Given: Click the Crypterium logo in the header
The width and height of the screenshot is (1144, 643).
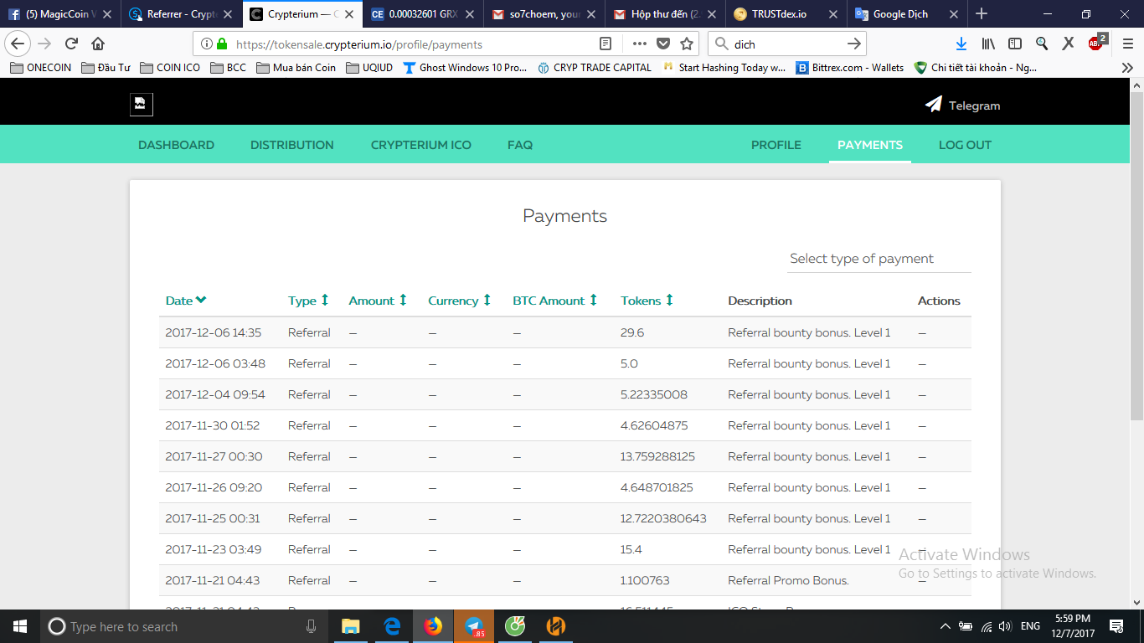Looking at the screenshot, I should click(142, 105).
